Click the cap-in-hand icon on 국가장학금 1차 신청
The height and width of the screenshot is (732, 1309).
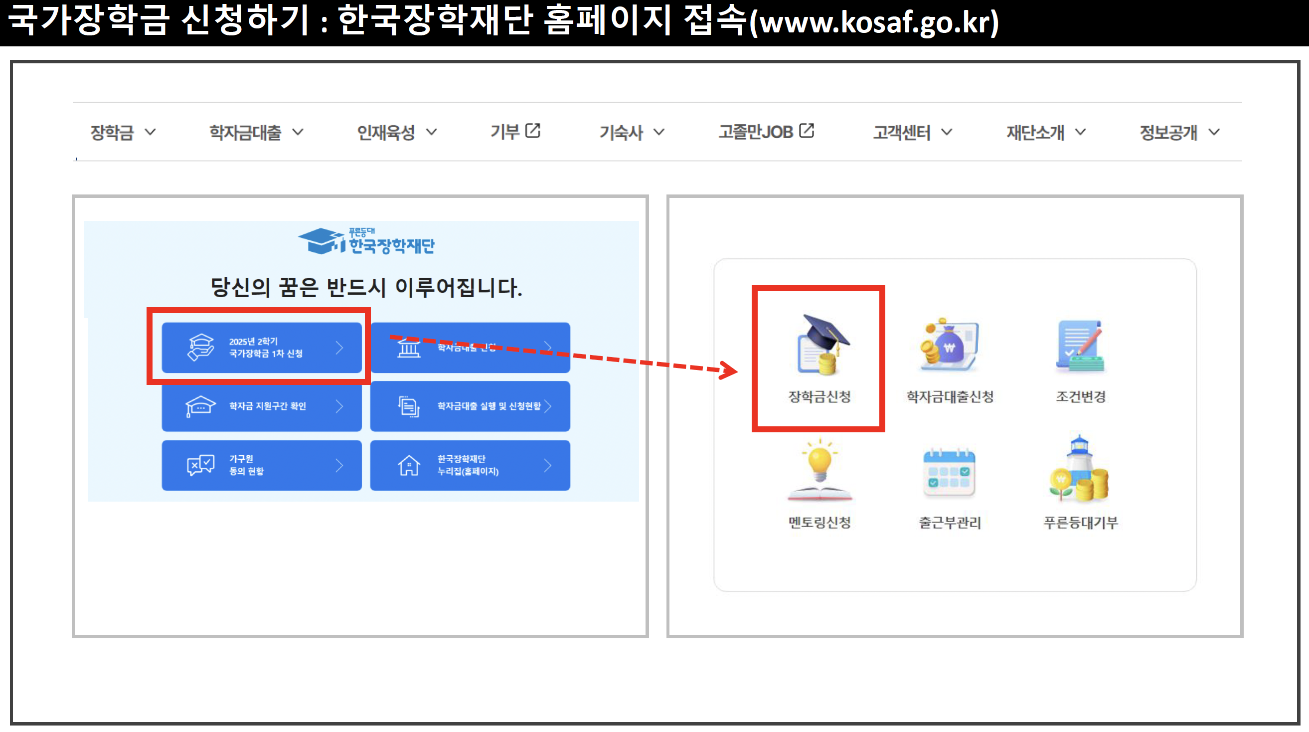[201, 347]
